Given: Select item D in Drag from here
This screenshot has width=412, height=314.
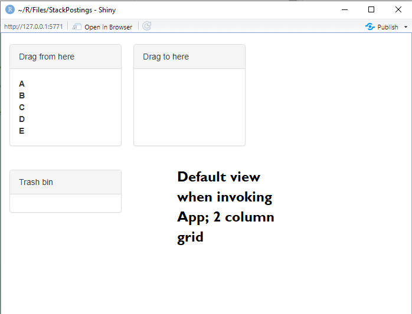Looking at the screenshot, I should pyautogui.click(x=22, y=119).
